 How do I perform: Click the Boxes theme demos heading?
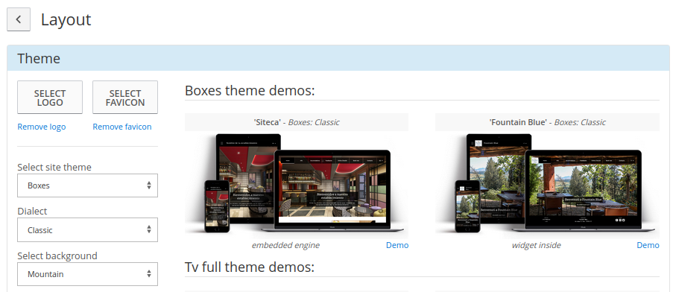pyautogui.click(x=250, y=91)
